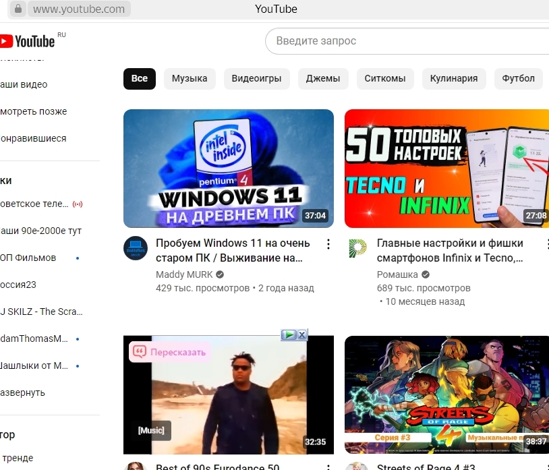Click 10 месяцев назад text
Viewport: 549px width, 470px height.
tap(425, 301)
